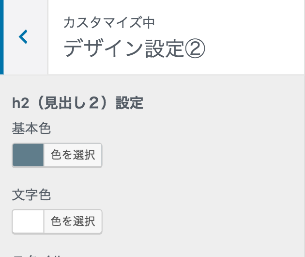Click the word 設定 in the section heading
Screen dimensions: 305x257
click(129, 103)
